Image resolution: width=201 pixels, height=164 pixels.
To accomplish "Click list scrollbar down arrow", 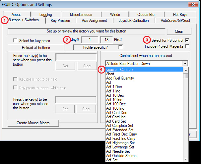I will [186, 159].
